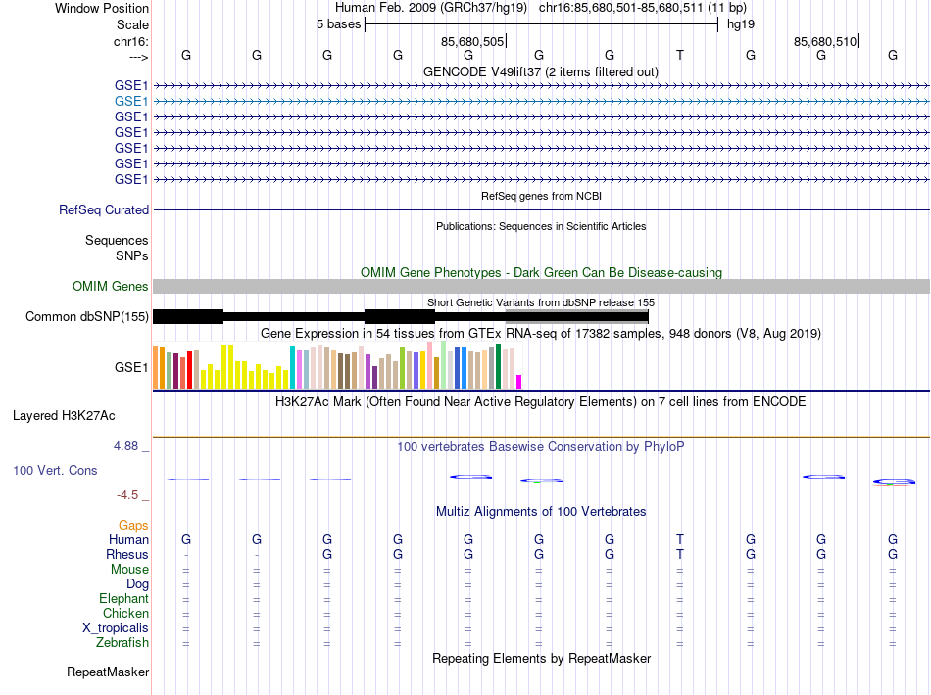This screenshot has height=695, width=931.
Task: Click the '5 bases' scale bar
Action: [x=542, y=24]
